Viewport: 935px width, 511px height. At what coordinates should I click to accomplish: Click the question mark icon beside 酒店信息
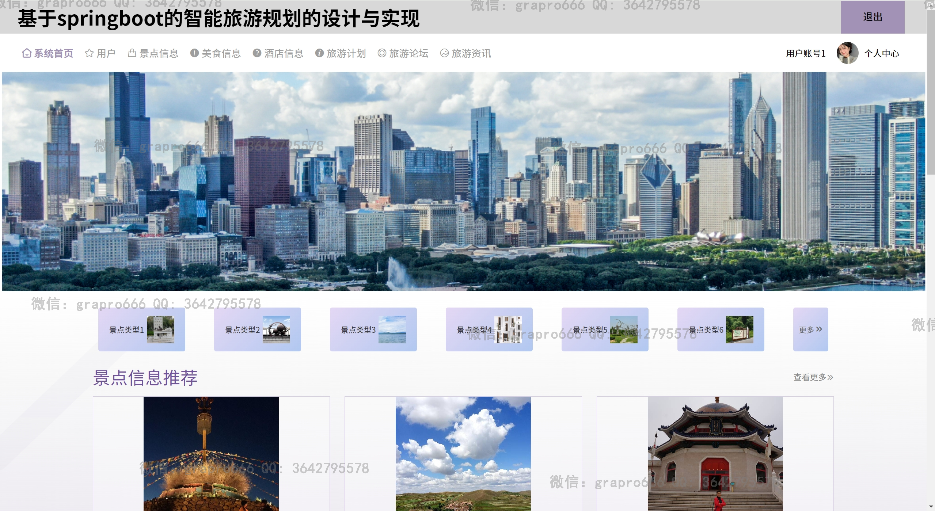point(257,53)
